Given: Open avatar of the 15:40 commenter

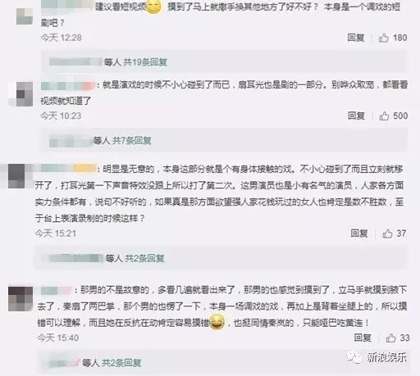Looking at the screenshot, I should coord(21,299).
